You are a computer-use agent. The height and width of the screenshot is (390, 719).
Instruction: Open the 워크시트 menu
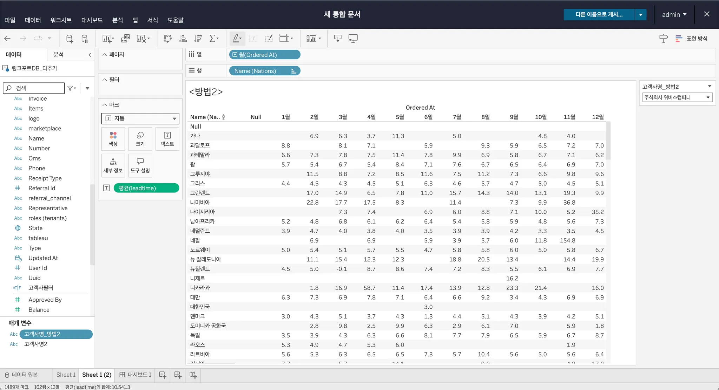click(x=61, y=20)
